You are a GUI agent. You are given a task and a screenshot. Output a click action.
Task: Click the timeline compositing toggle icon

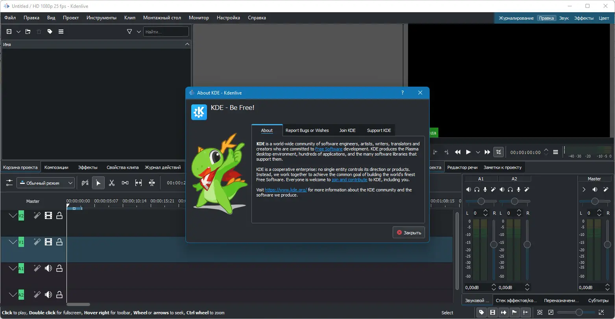pos(85,183)
